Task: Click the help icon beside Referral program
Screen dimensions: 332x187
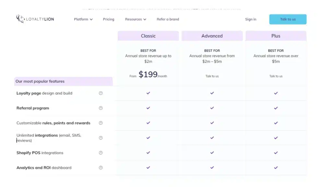Action: [101, 108]
